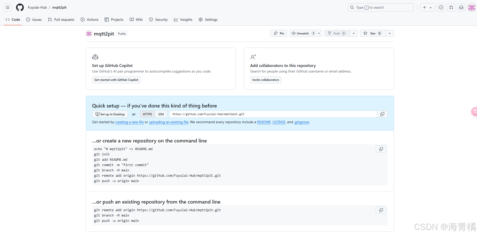This screenshot has width=477, height=235.
Task: Expand the Star lists dropdown arrow
Action: [x=390, y=33]
